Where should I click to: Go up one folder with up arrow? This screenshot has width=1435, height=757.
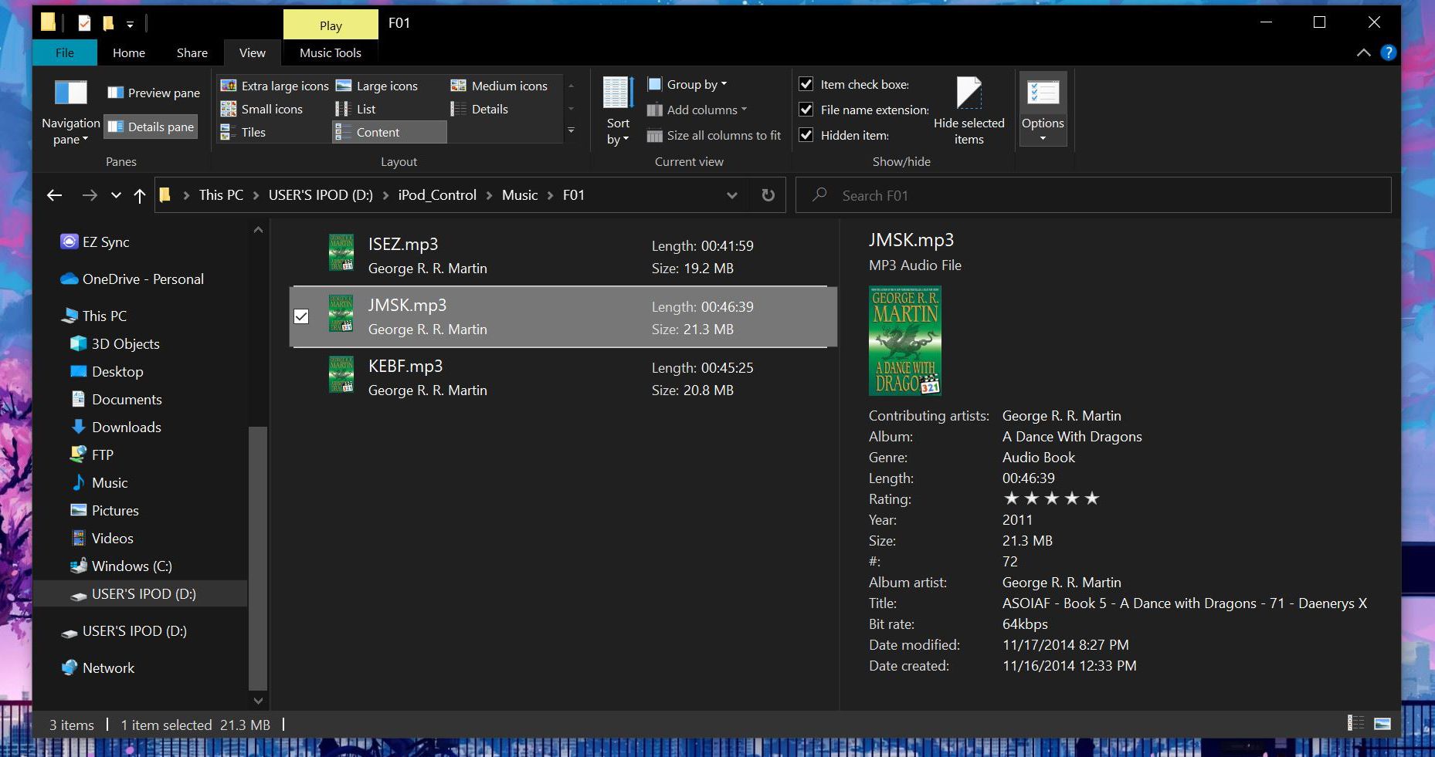[x=140, y=196]
